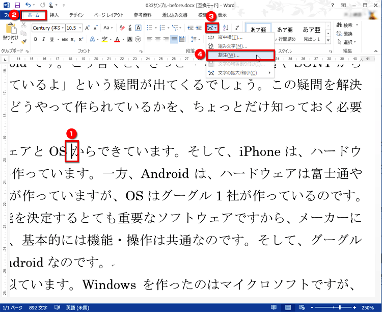Click the Undo arrow icon
This screenshot has width=382, height=312.
(28, 5)
